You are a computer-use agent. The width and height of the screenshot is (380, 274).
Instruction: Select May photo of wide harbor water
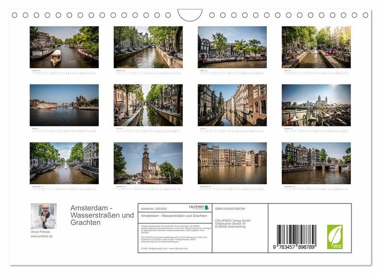coord(64,105)
